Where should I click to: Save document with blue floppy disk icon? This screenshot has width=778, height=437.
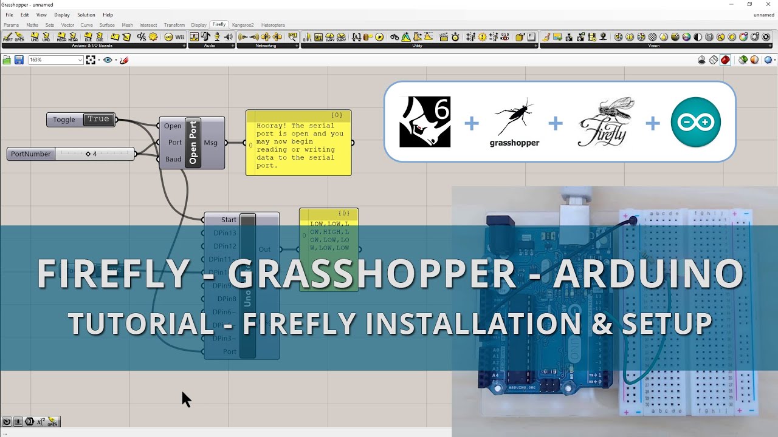click(x=19, y=60)
